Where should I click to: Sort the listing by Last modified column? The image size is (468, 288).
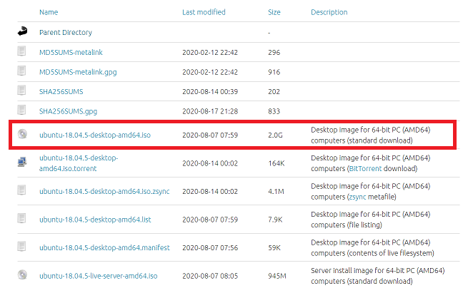click(204, 12)
